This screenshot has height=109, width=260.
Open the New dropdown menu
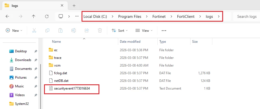pyautogui.click(x=14, y=30)
